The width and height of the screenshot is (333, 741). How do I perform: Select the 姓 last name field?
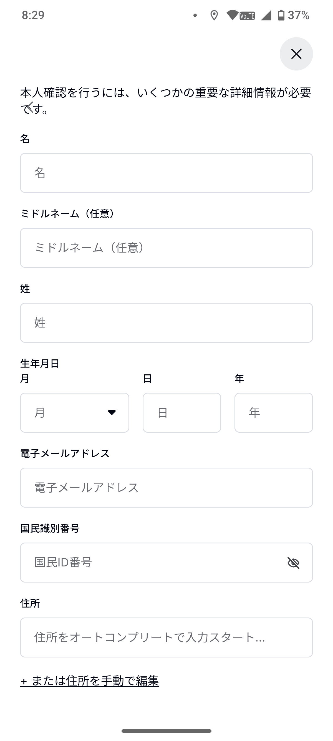166,323
